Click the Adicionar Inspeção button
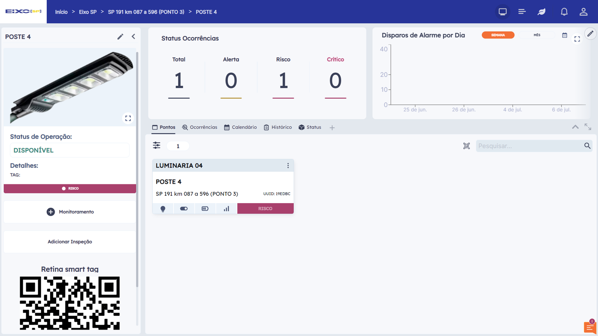The height and width of the screenshot is (336, 598). click(x=70, y=242)
